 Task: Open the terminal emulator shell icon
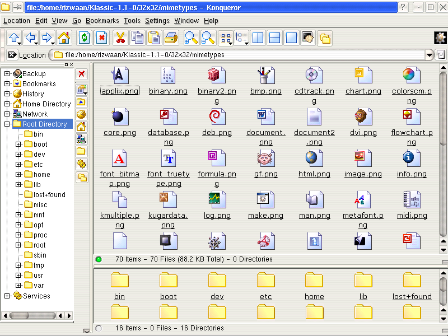tap(308, 38)
